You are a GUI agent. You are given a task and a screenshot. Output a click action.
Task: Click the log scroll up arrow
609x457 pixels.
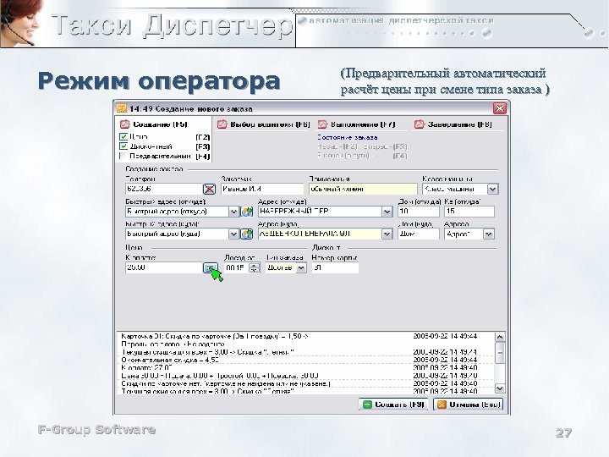coord(500,337)
